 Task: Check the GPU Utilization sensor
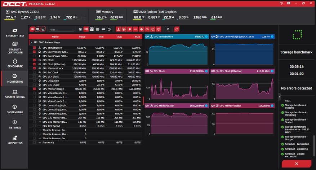tap(35, 80)
